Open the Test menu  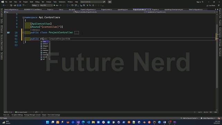coord(43,2)
